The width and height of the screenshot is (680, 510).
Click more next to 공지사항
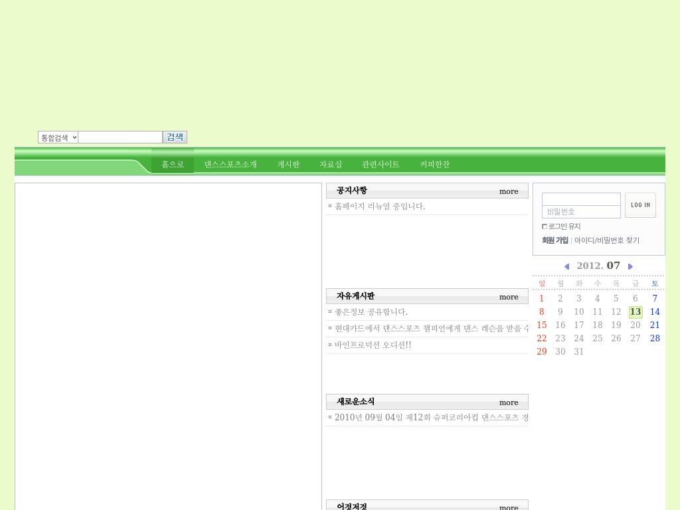509,191
